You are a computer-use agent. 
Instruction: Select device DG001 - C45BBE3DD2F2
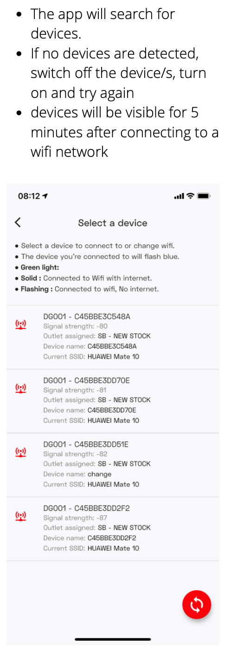[113, 529]
